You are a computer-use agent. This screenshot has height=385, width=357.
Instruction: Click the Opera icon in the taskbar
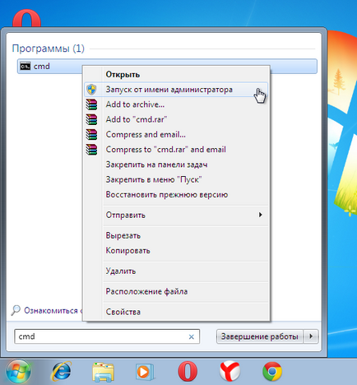tap(188, 371)
